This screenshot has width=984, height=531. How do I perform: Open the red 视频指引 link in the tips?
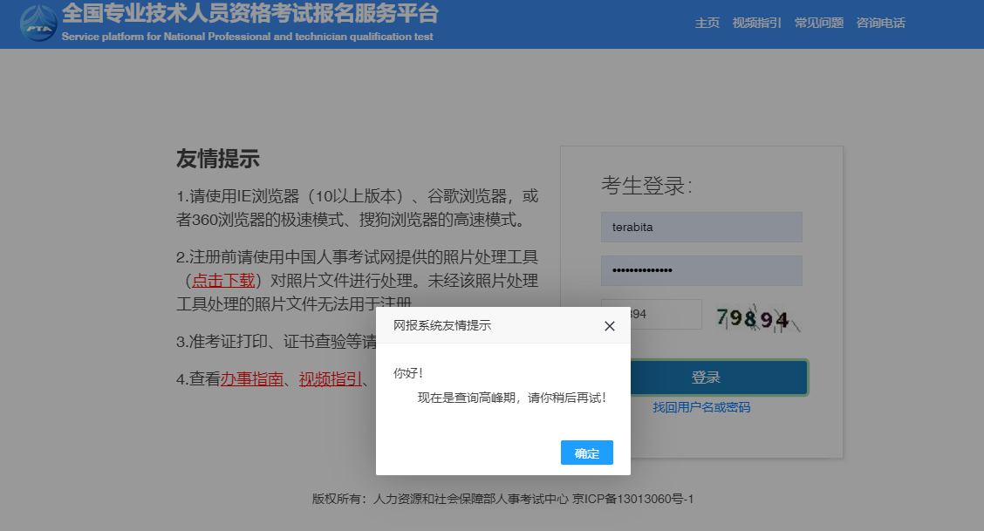pyautogui.click(x=331, y=379)
